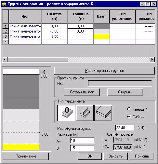Click the table scrollbar right arrow

[x=152, y=60]
